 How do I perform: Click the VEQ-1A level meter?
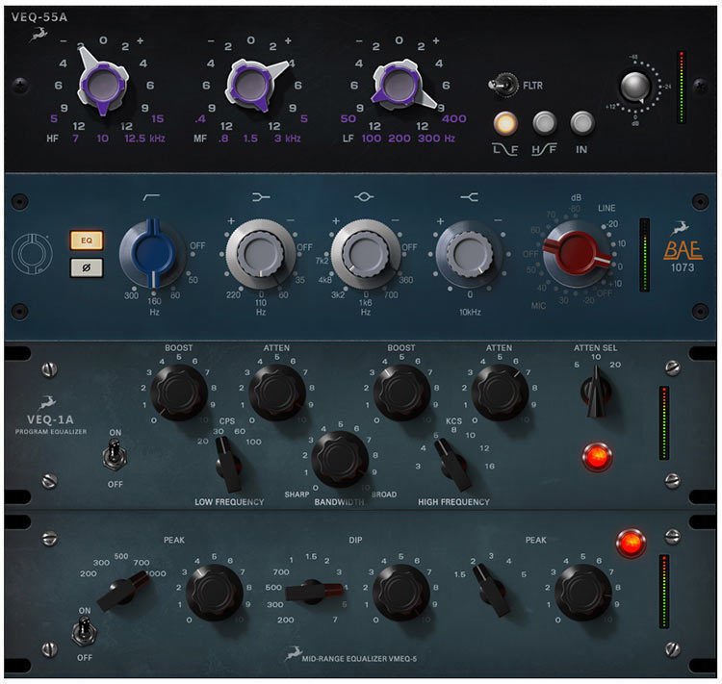pyautogui.click(x=664, y=423)
